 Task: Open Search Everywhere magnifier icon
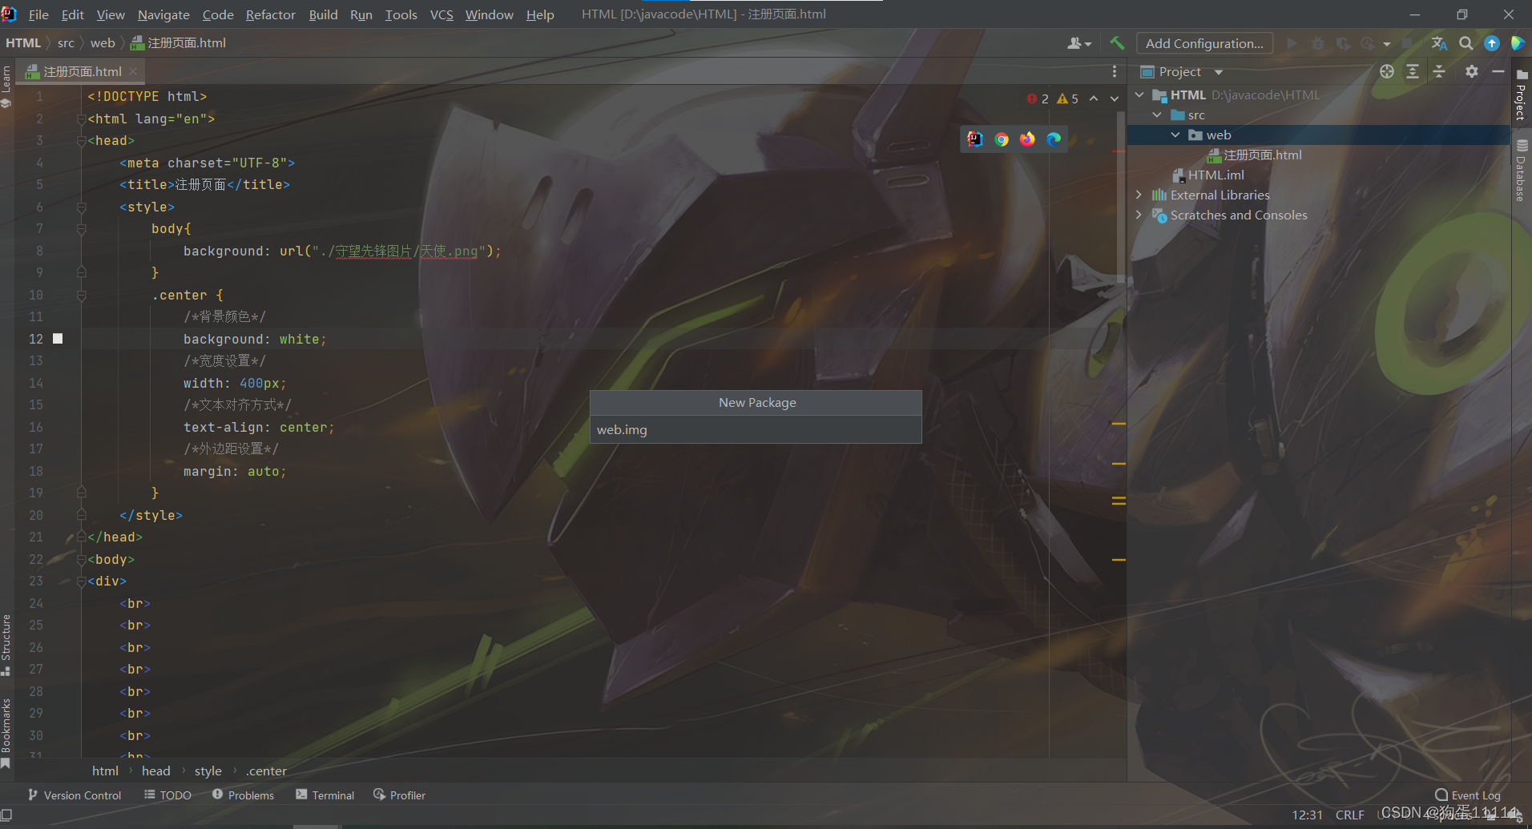1465,43
